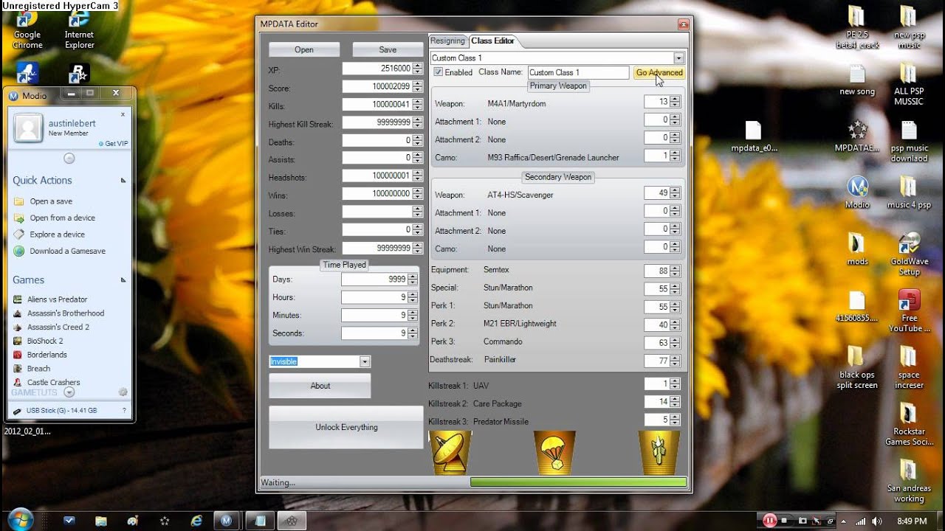The image size is (945, 531).
Task: Open the Modio desktop shortcut
Action: pos(857,192)
